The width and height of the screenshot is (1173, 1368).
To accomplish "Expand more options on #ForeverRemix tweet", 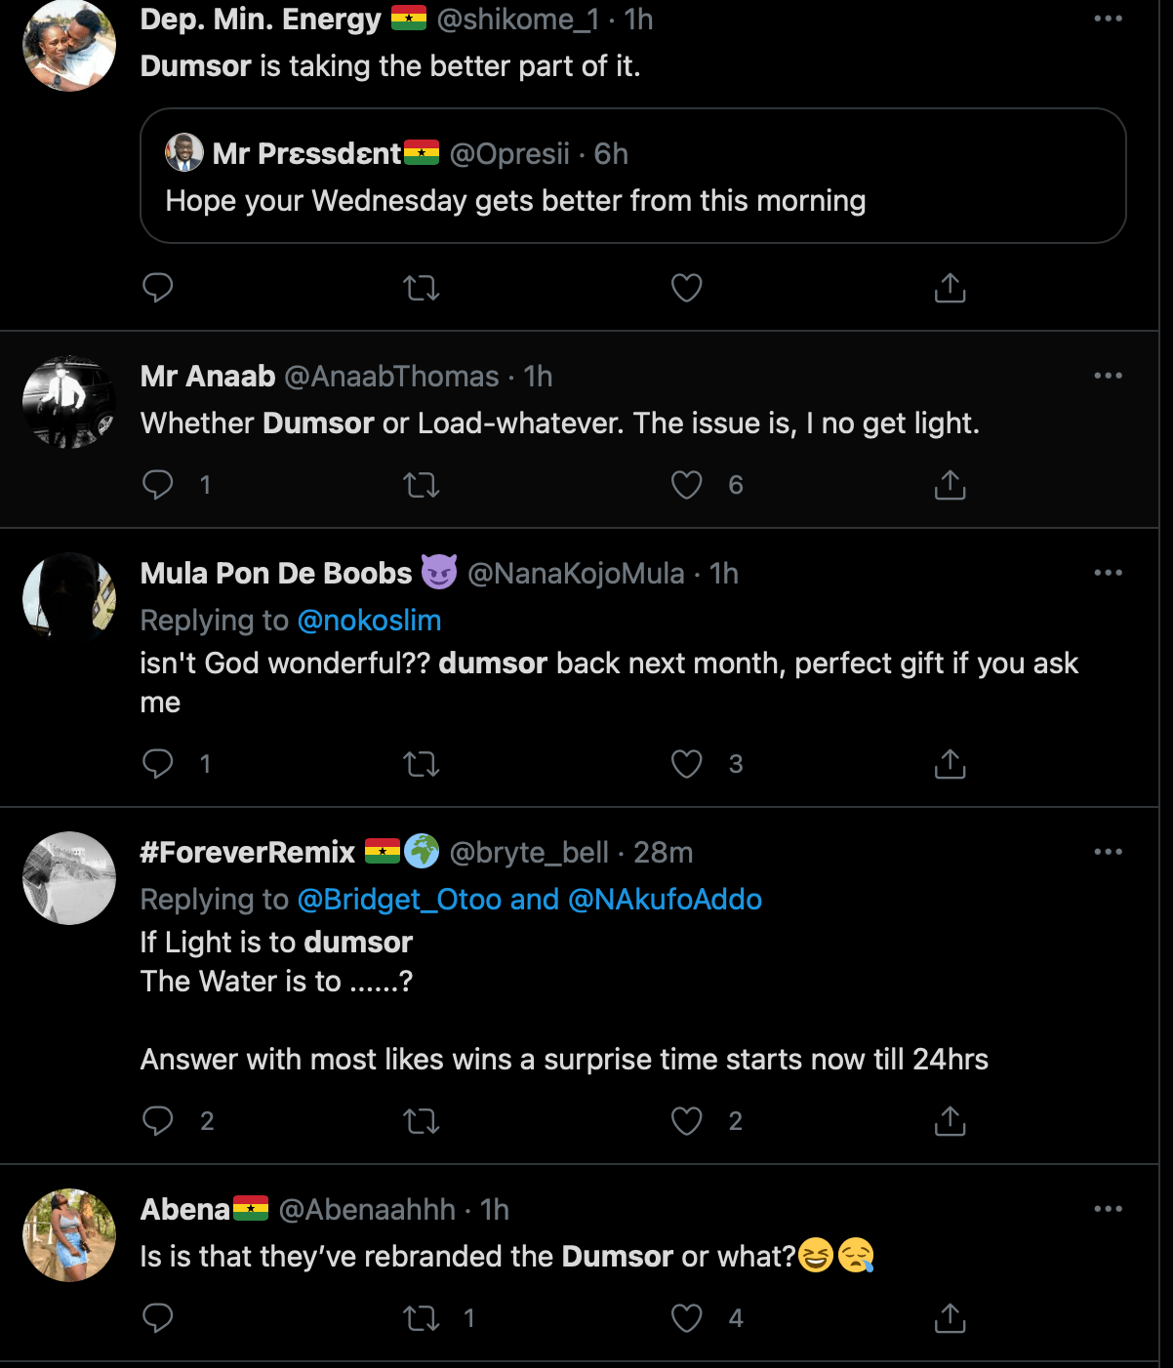I will tap(1108, 852).
